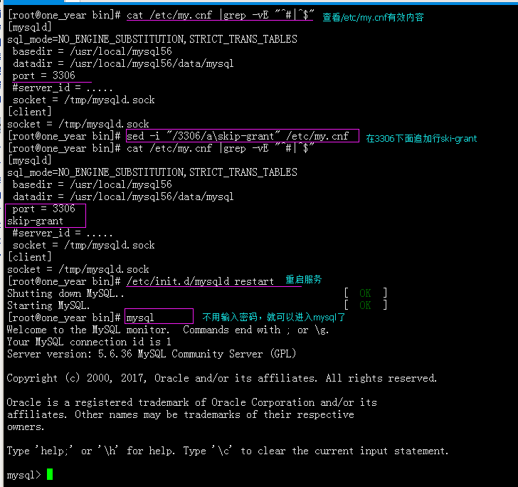Image resolution: width=518 pixels, height=487 pixels.
Task: Click the green OK beside Shutting down MySQL
Action: (x=365, y=293)
